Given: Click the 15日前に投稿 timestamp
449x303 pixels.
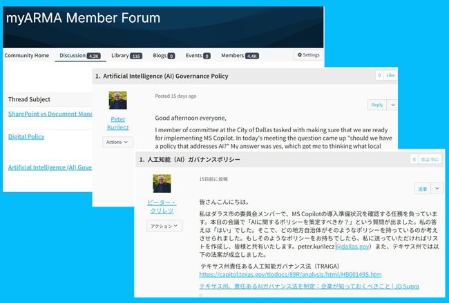Looking at the screenshot, I should coord(213,179).
